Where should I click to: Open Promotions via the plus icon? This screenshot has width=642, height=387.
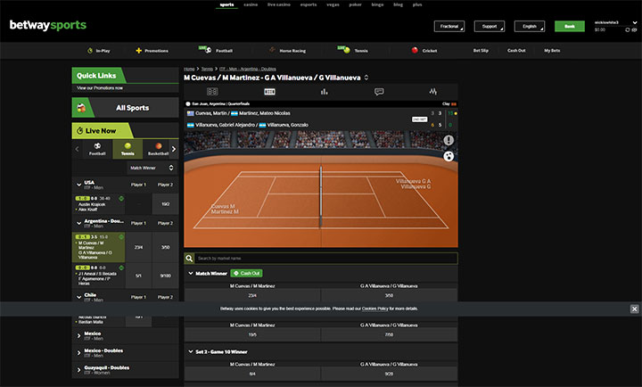coord(138,51)
